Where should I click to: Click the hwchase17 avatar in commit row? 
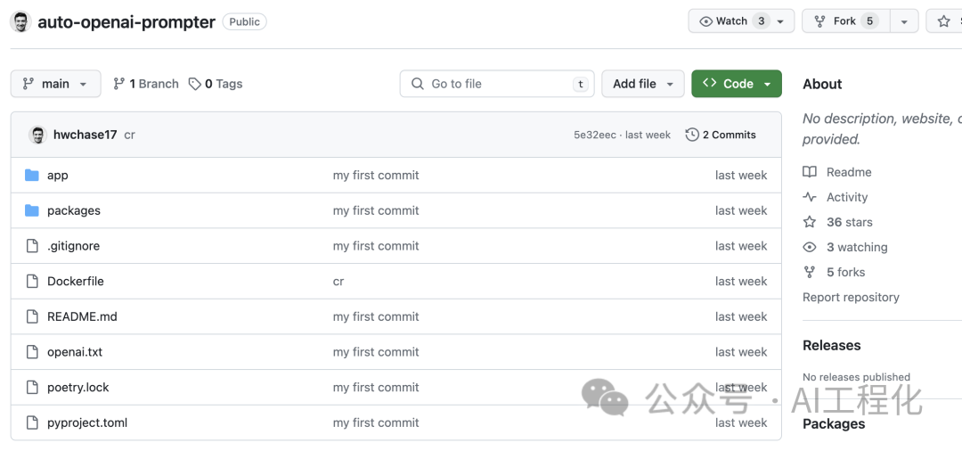point(37,135)
